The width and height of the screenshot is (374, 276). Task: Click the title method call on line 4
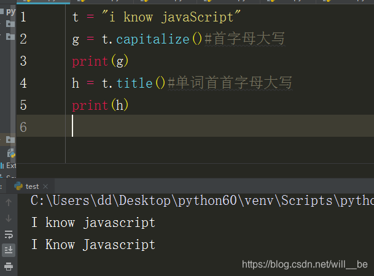(x=134, y=83)
